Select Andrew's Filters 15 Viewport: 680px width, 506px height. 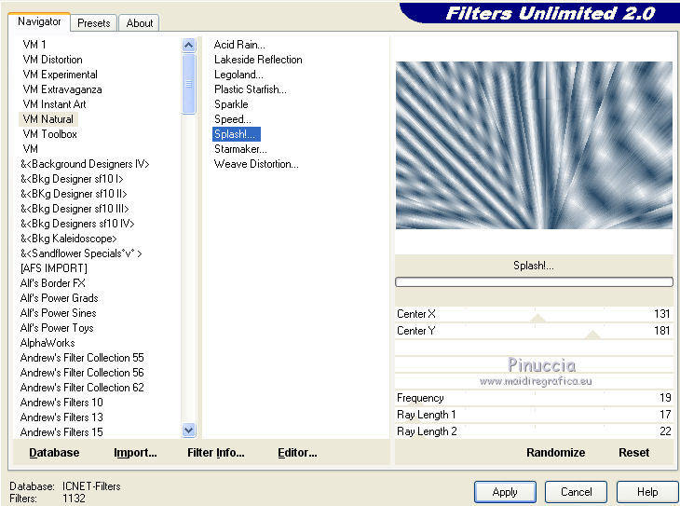point(61,432)
